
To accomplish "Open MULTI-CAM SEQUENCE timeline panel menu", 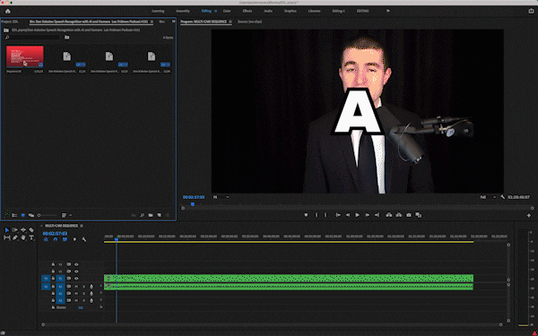I will [x=82, y=226].
